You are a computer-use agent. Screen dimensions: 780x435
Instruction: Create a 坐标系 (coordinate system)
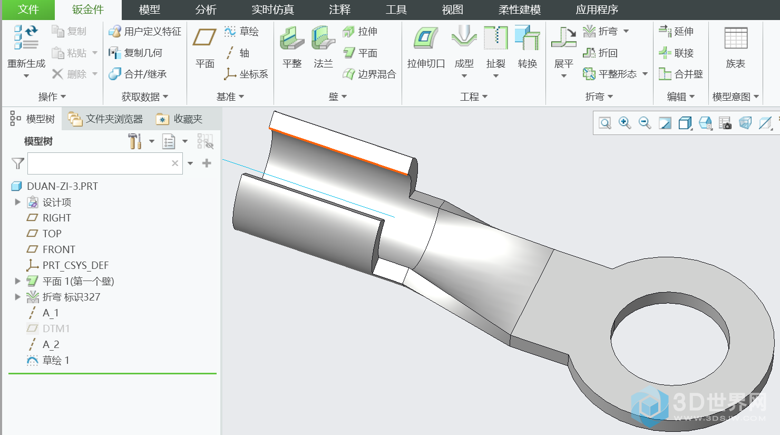pos(246,74)
